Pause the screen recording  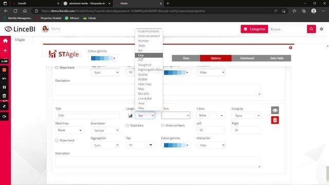click(x=4, y=87)
